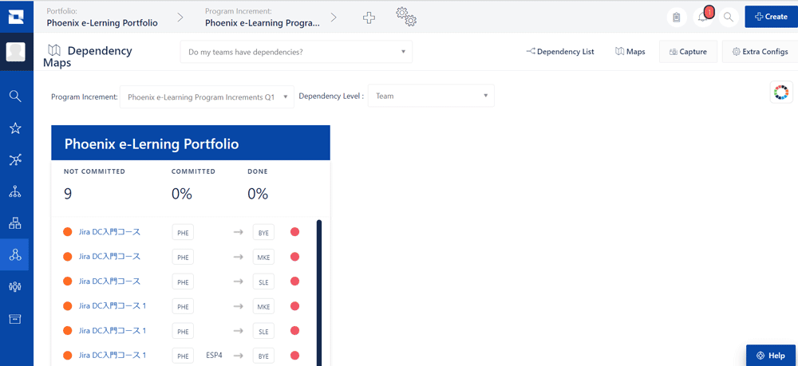This screenshot has width=798, height=366.
Task: Open the user avatar profile
Action: [x=16, y=52]
